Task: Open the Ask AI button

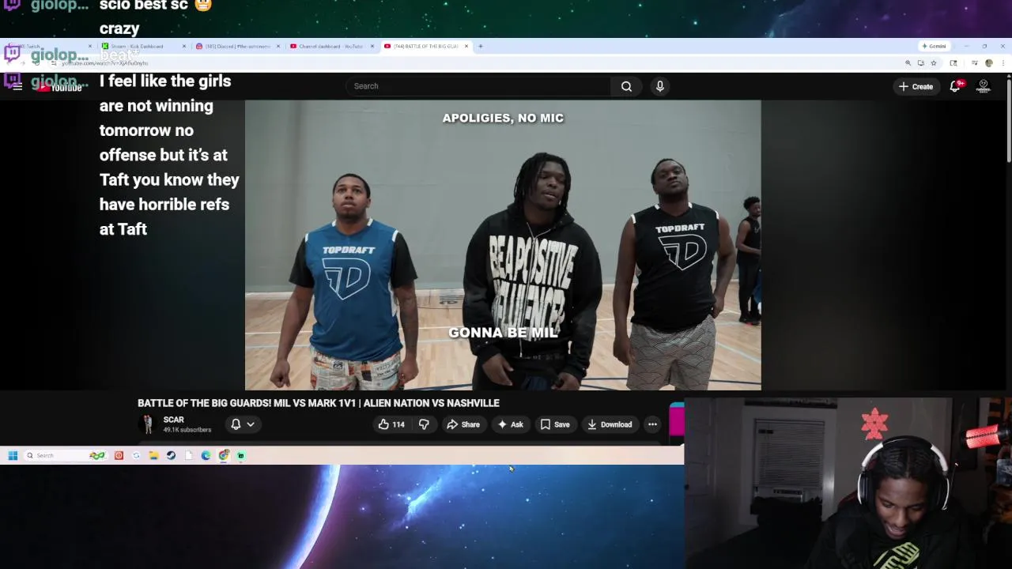Action: coord(510,424)
